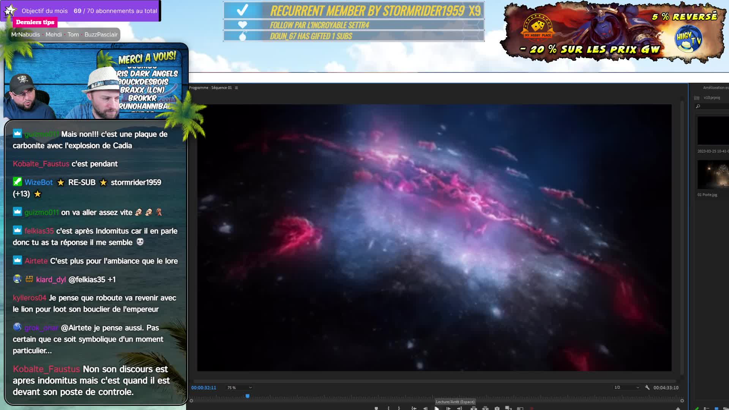Click the right handle of the zoom scrollbar
The image size is (729, 410).
point(682,401)
